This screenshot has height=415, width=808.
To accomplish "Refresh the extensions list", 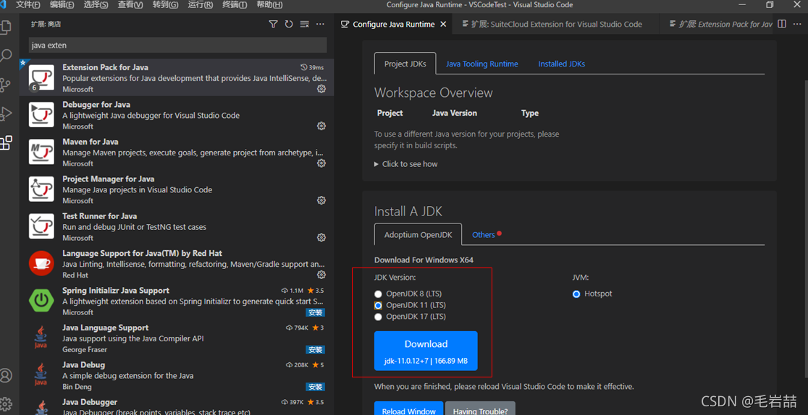I will tap(289, 24).
